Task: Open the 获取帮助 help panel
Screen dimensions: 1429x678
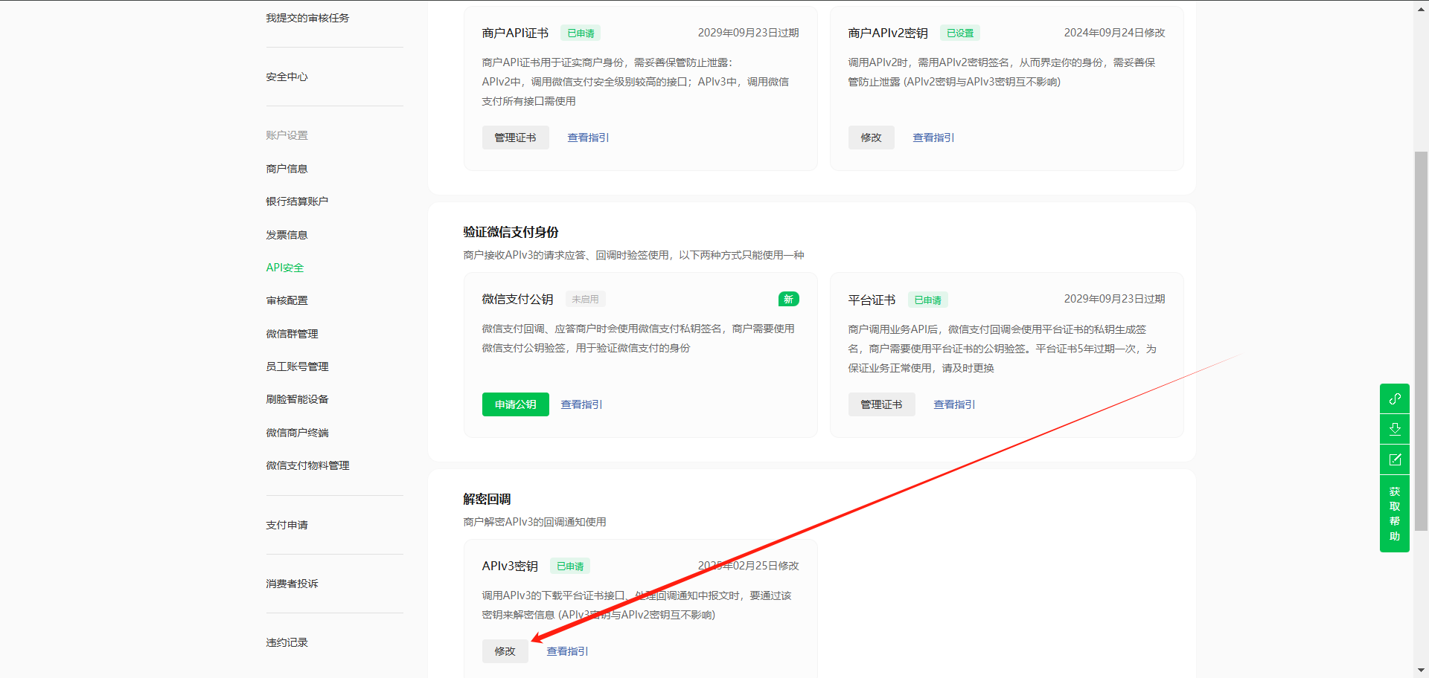Action: 1394,514
